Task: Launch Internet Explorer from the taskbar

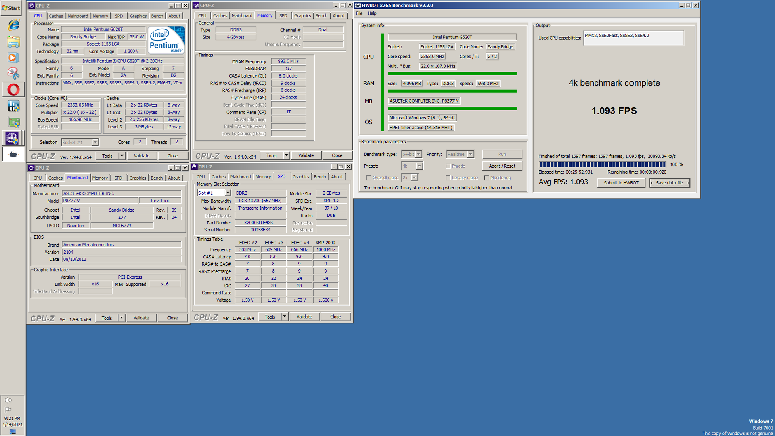Action: pyautogui.click(x=13, y=25)
